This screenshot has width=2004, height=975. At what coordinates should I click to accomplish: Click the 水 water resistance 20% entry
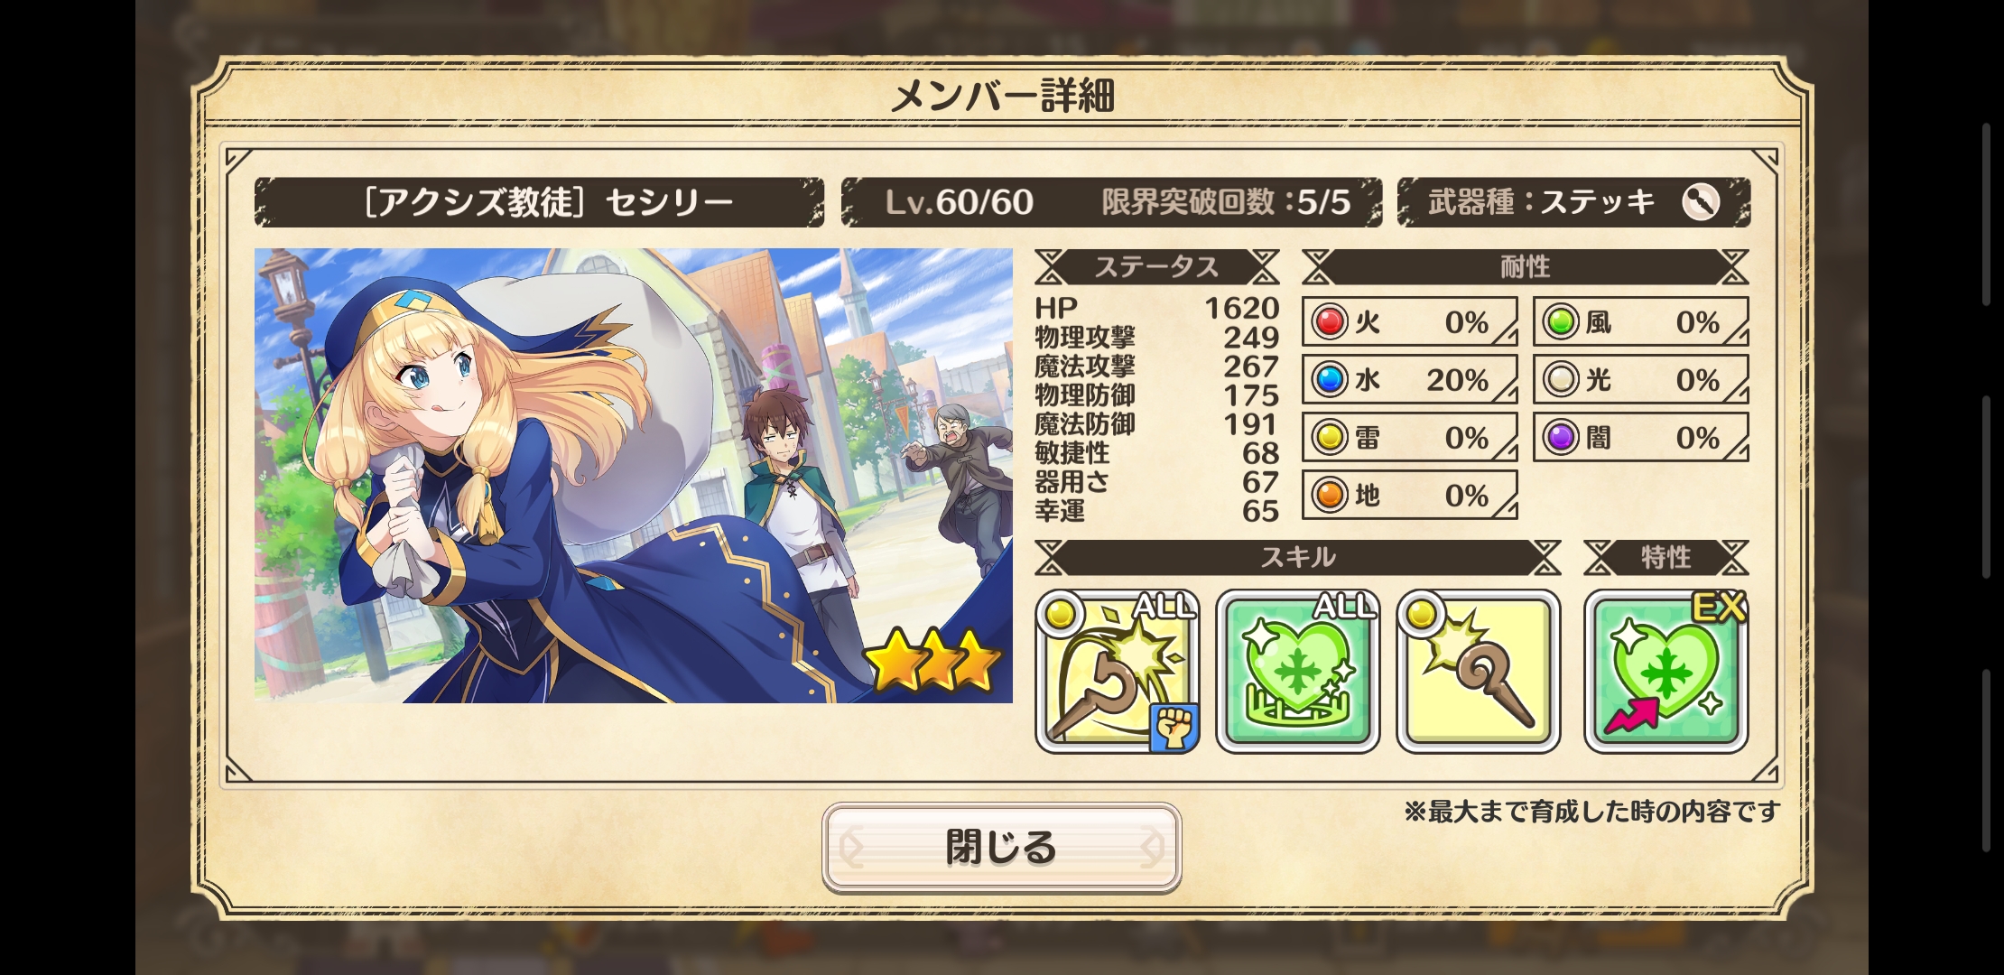[1409, 379]
